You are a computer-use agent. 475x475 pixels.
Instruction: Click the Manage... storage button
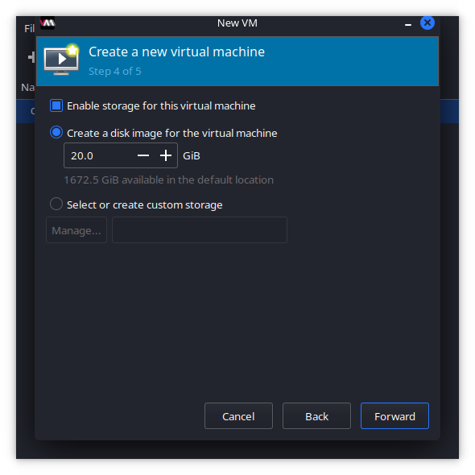(76, 230)
